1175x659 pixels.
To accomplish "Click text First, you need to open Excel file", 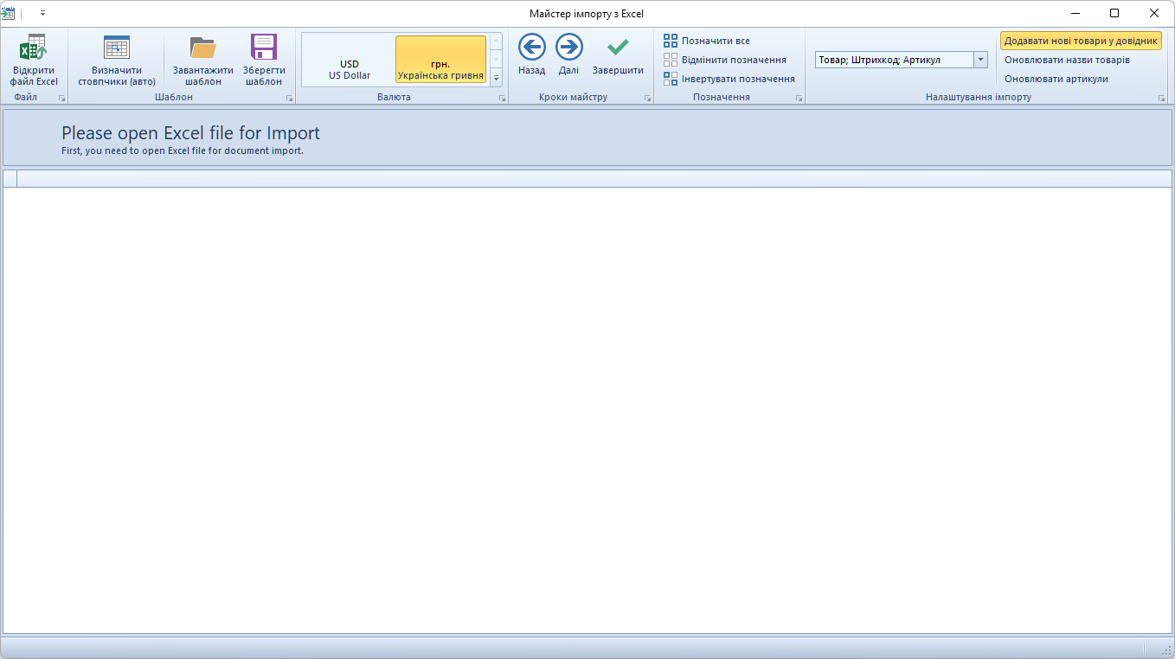I will (x=183, y=150).
